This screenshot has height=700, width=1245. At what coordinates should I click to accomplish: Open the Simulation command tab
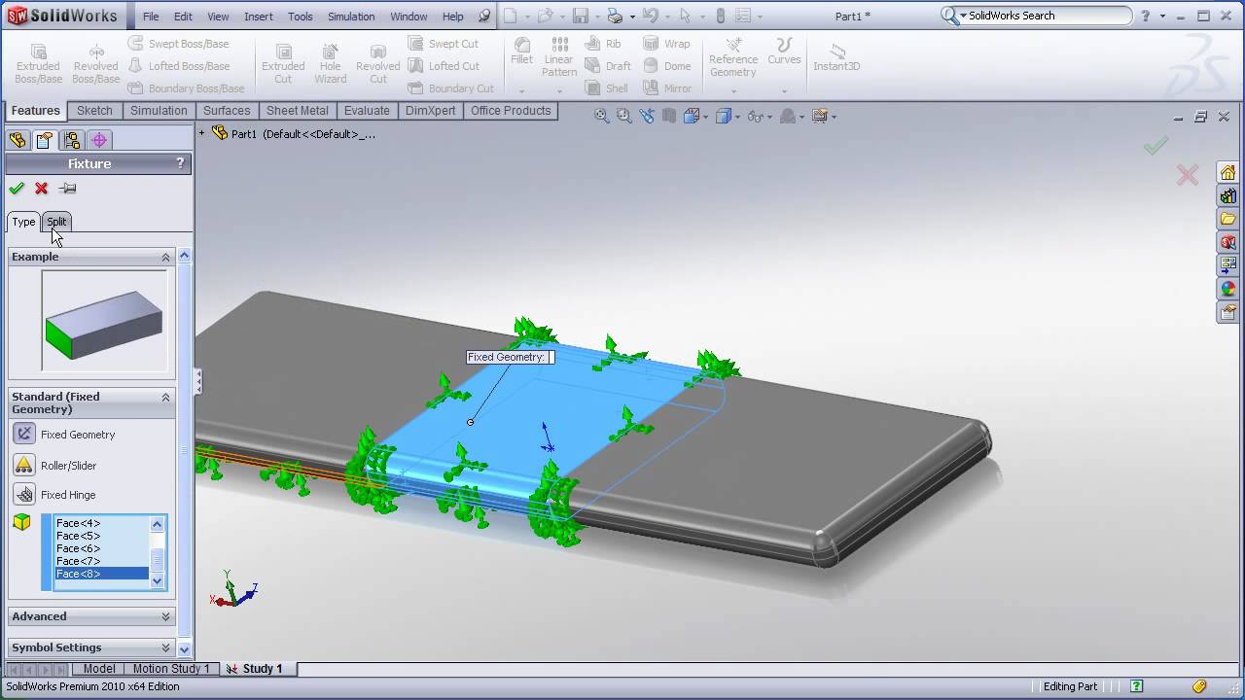point(159,111)
